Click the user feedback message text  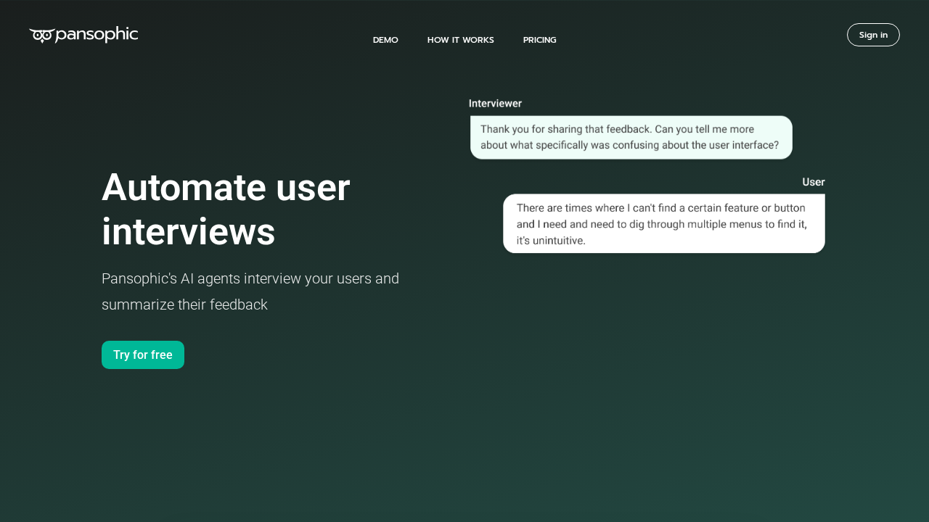[663, 223]
